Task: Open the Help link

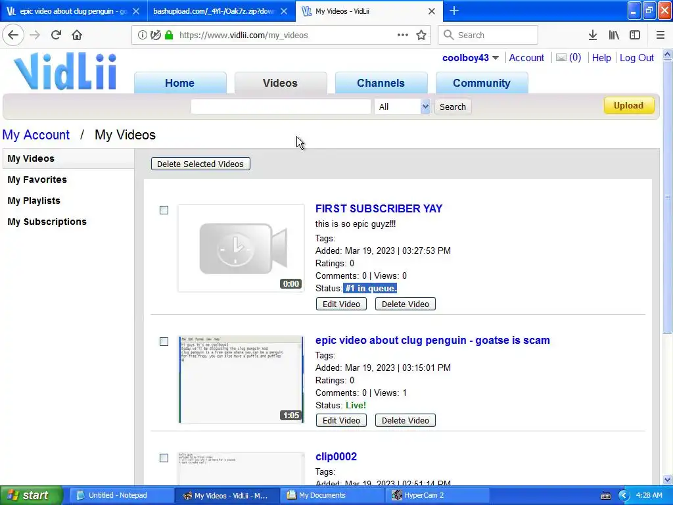Action: click(601, 58)
